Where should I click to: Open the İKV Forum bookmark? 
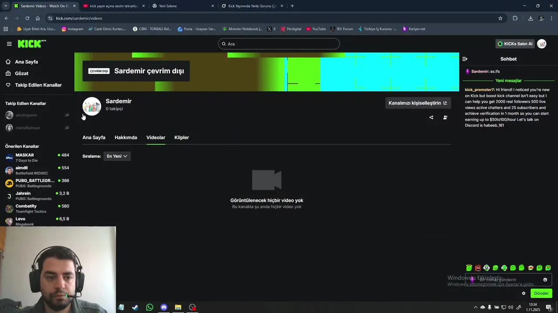(341, 29)
